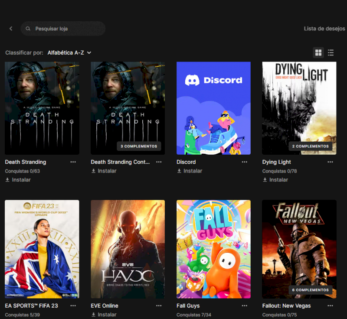Click the Fallout: New Vegas title

(x=286, y=306)
